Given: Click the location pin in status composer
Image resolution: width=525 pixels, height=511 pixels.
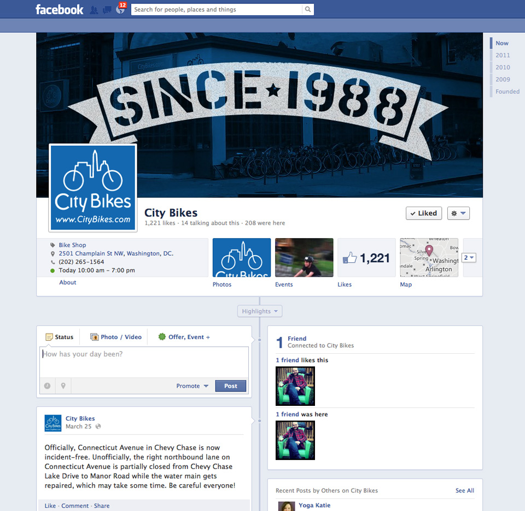Looking at the screenshot, I should click(x=63, y=386).
